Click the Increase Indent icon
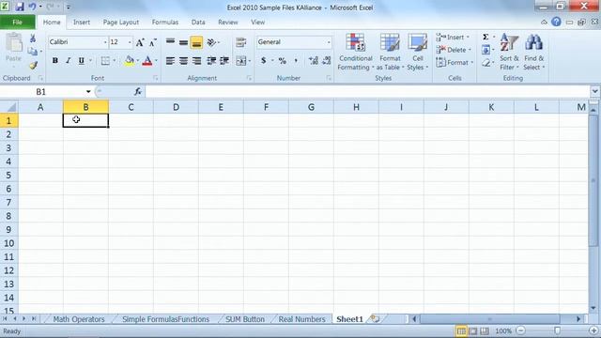 pos(224,60)
